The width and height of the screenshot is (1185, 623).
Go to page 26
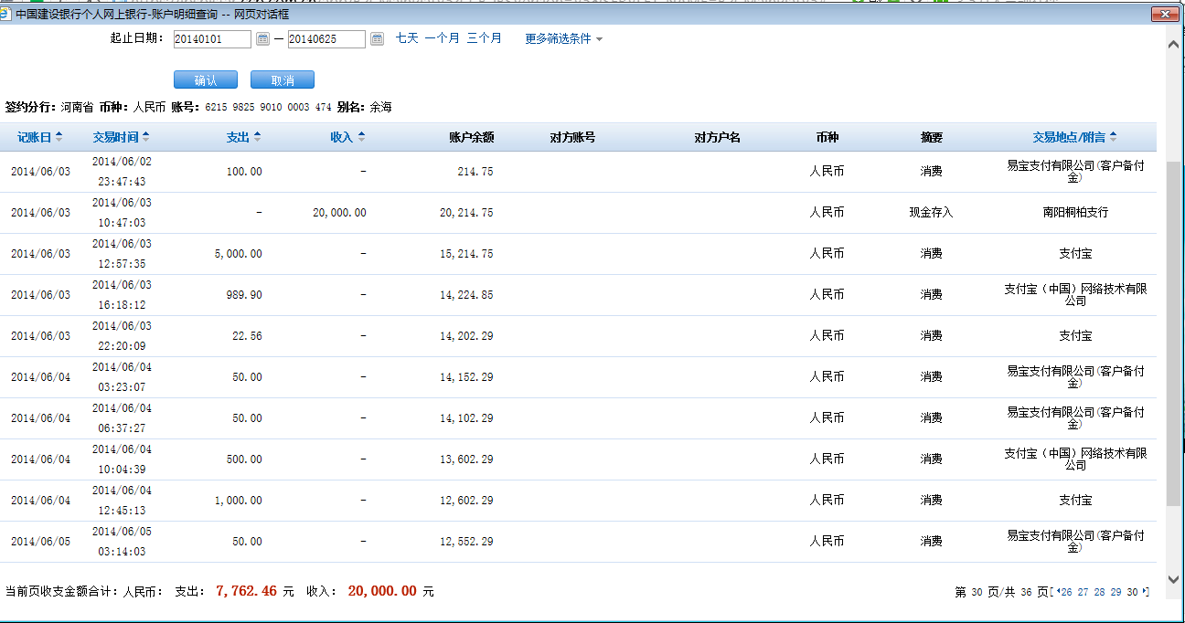tap(1066, 592)
